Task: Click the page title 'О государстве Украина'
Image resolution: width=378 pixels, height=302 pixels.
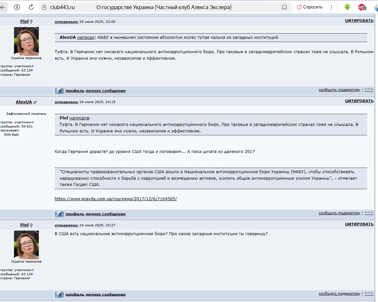Action: tap(125, 8)
